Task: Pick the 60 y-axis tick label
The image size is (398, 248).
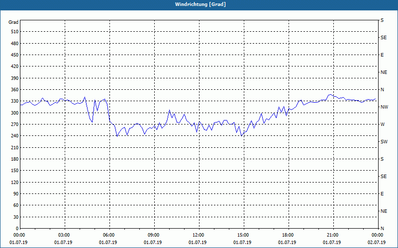Action: [16, 205]
